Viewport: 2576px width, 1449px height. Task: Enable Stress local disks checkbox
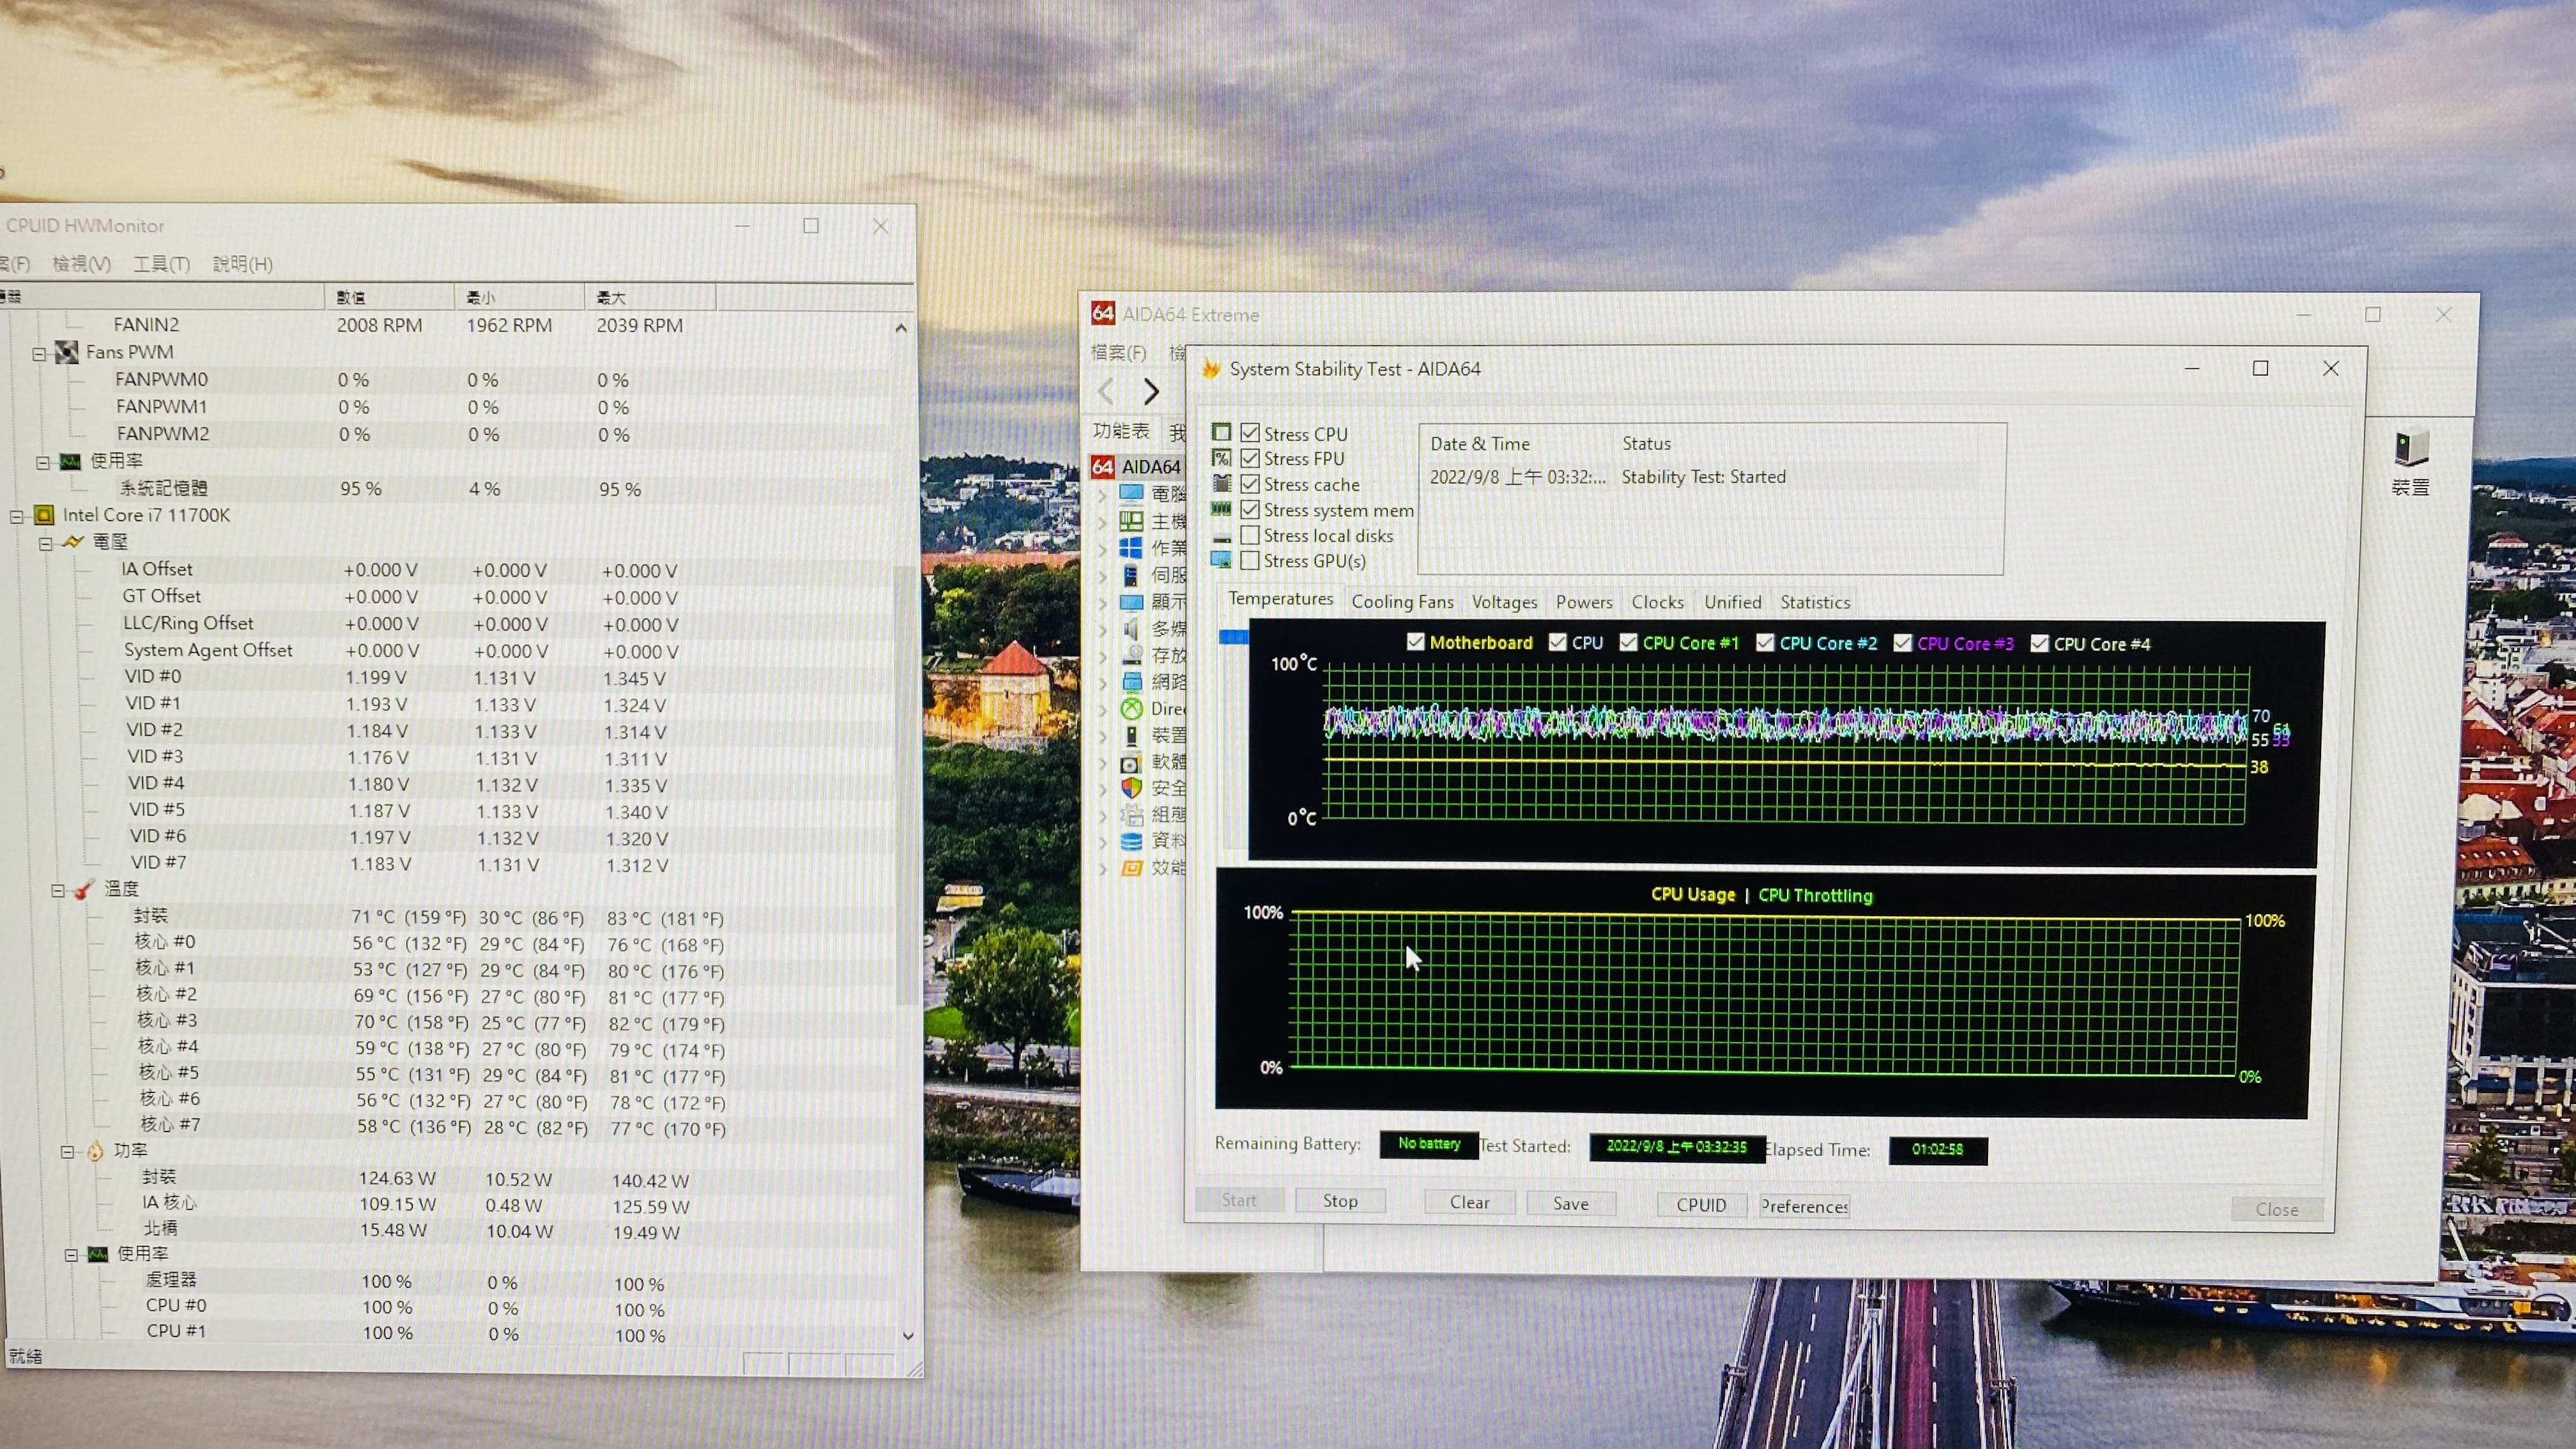click(1249, 535)
